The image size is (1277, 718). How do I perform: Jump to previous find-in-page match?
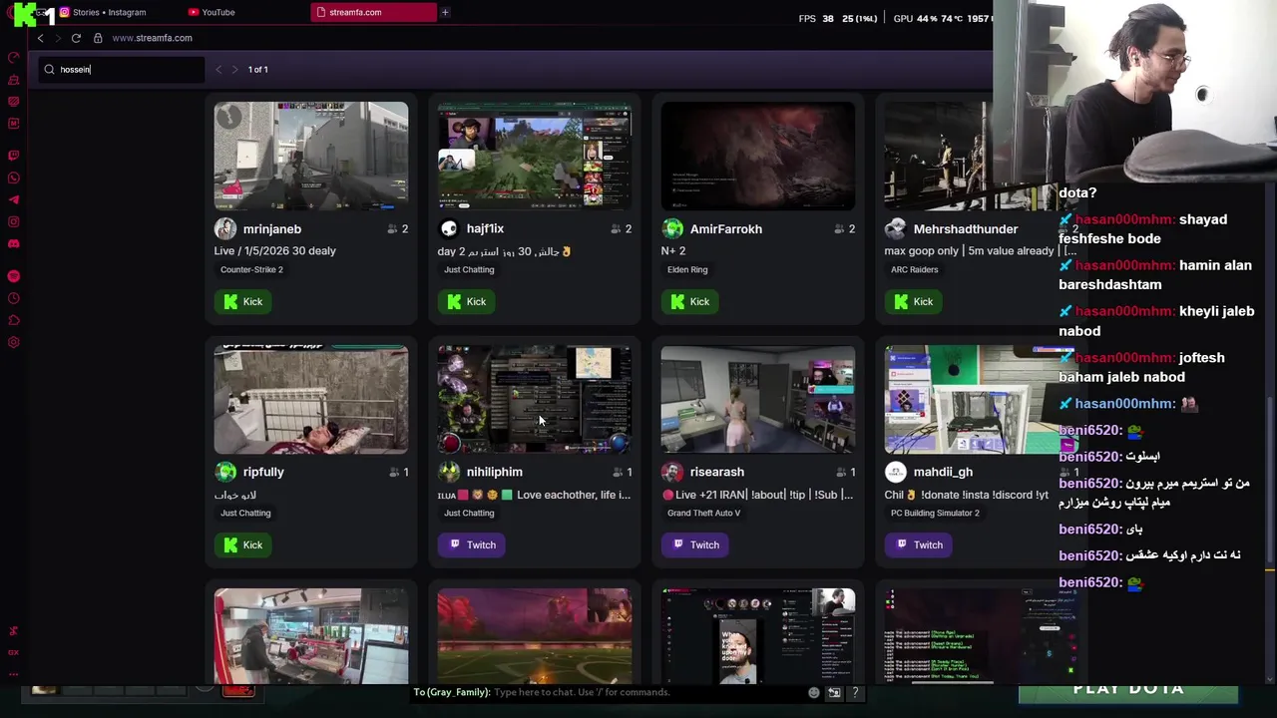218,69
